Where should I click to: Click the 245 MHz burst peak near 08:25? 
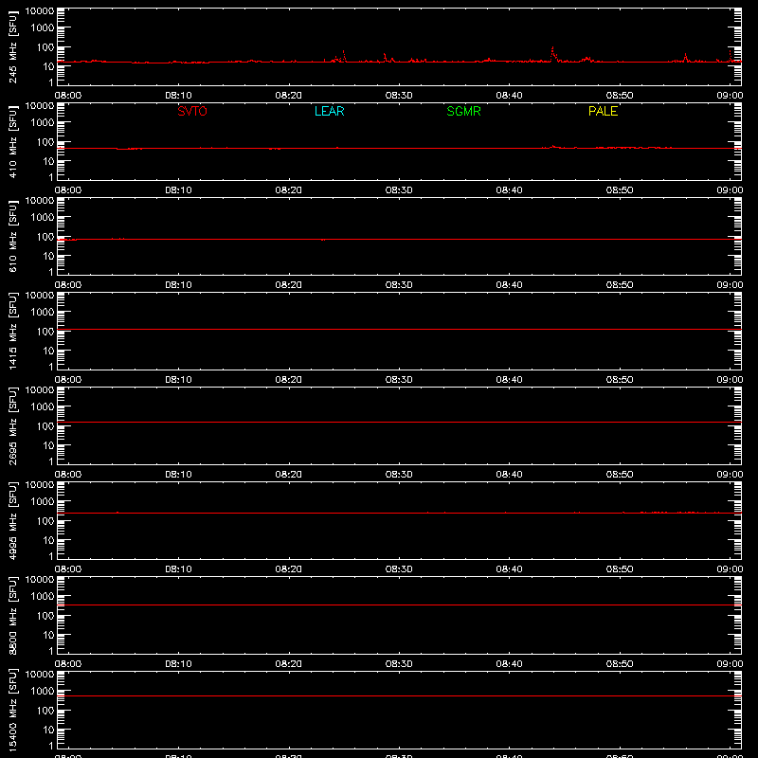click(344, 51)
